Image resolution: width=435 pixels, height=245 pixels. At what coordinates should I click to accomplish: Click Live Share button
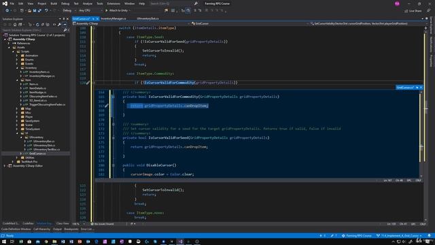[x=413, y=11]
